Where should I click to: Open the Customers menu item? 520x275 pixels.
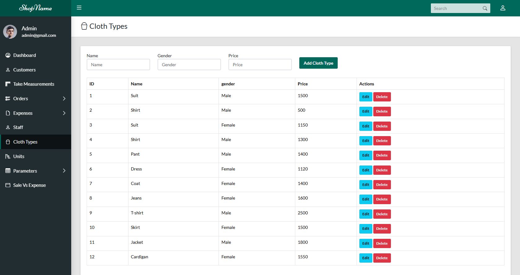click(x=24, y=70)
